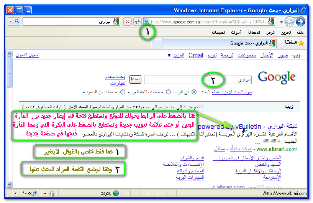Open the خيارات preferences link
This screenshot has width=313, height=203.
coord(118,83)
